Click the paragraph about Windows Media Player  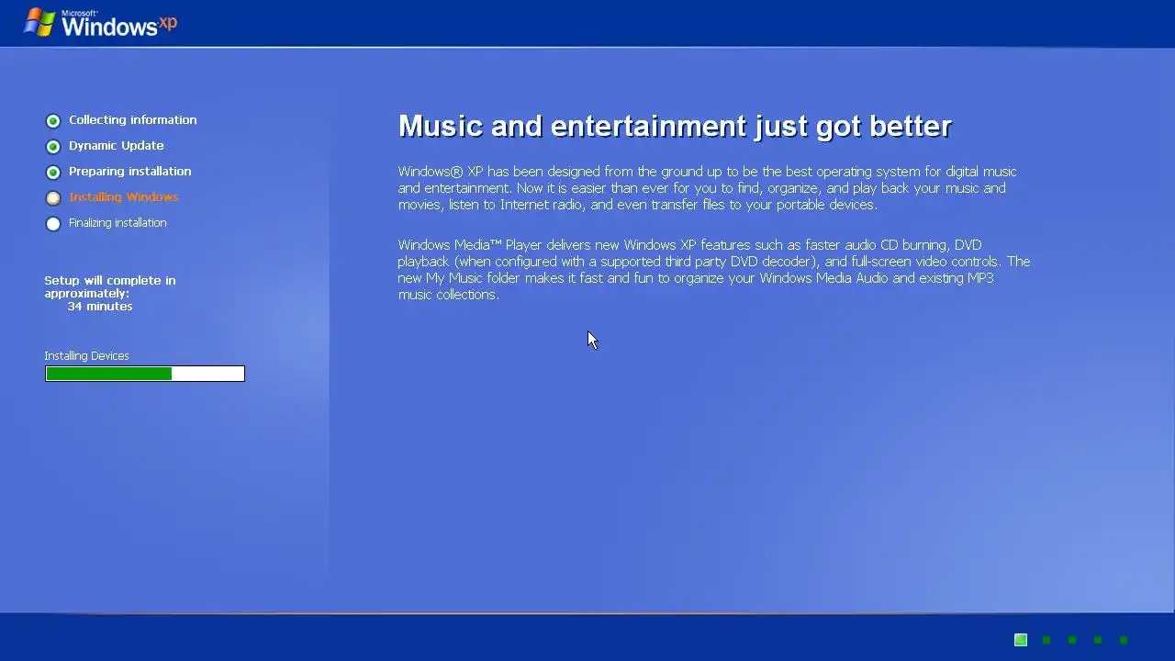click(714, 270)
